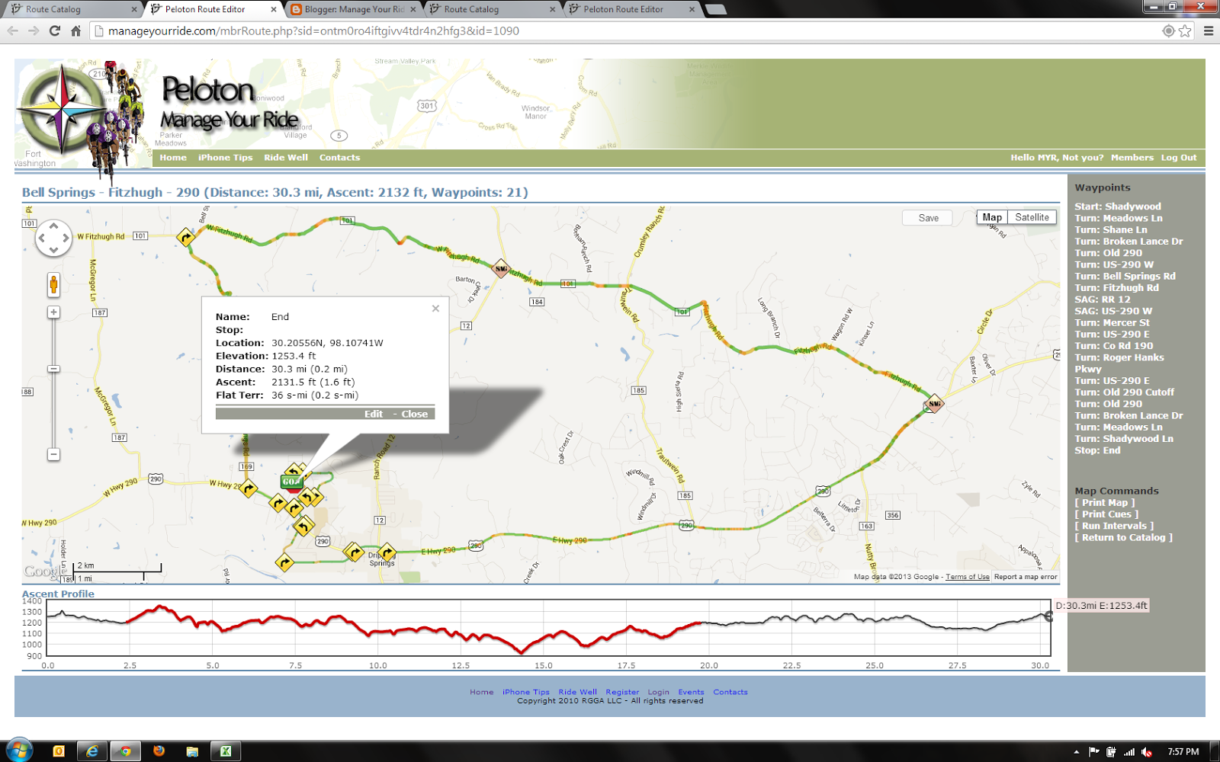Select the SAG marker icon near Fitzhugh Rd

click(501, 268)
